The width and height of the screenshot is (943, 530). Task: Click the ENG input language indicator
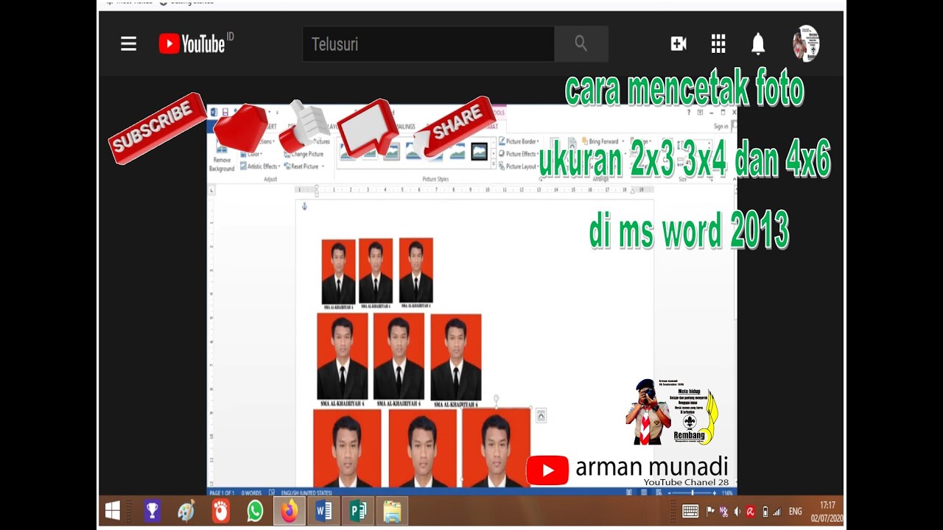point(795,511)
